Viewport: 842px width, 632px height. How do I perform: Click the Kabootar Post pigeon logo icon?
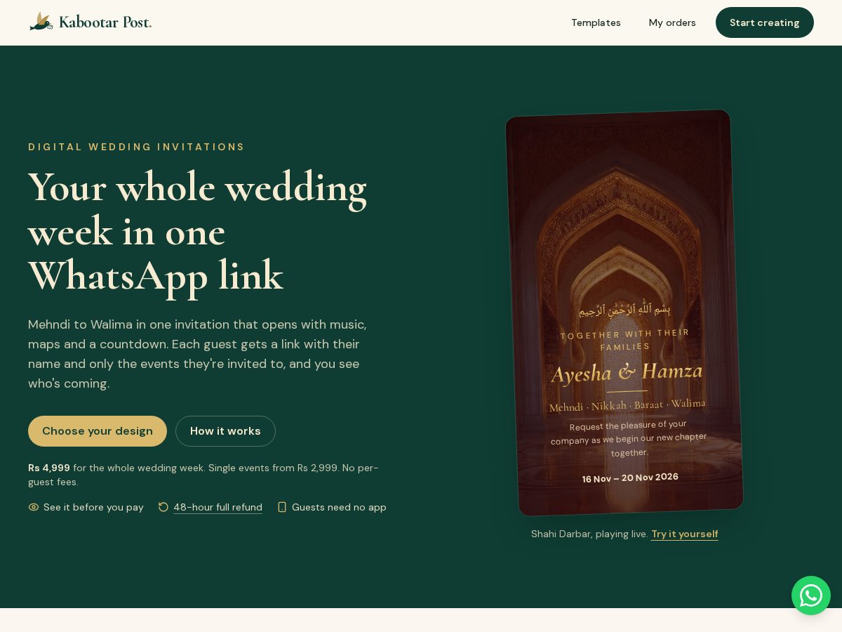click(41, 22)
